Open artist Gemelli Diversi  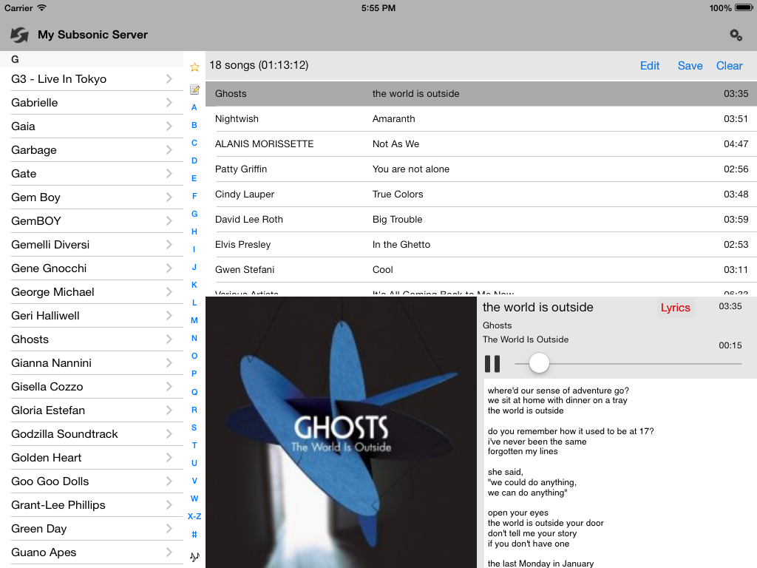[x=92, y=244]
